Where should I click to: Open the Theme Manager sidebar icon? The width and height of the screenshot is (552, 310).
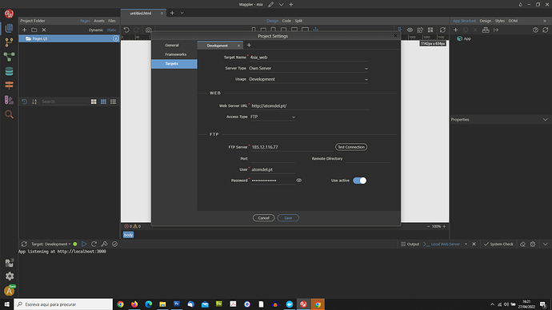pos(9,100)
